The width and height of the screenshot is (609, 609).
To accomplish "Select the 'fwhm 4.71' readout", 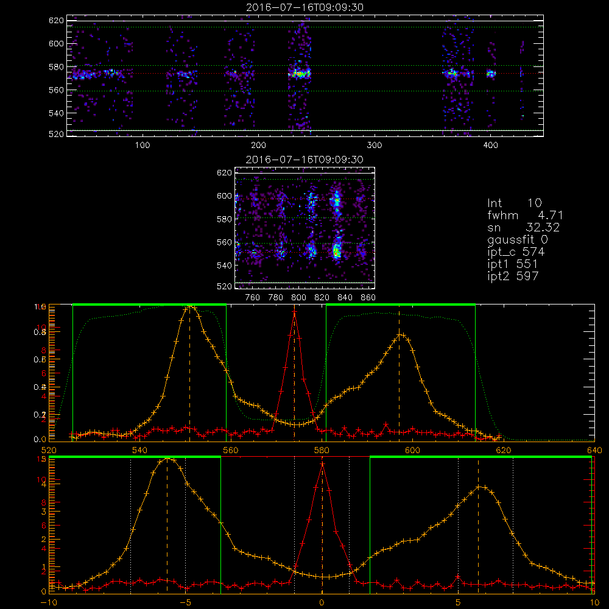I will [525, 215].
